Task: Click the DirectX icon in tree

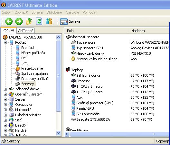Action: click(x=11, y=125)
